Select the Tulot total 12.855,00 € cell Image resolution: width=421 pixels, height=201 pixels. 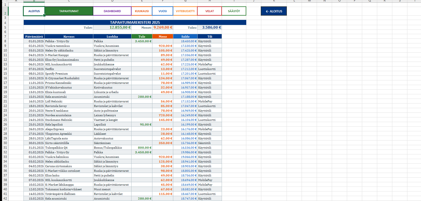point(113,27)
